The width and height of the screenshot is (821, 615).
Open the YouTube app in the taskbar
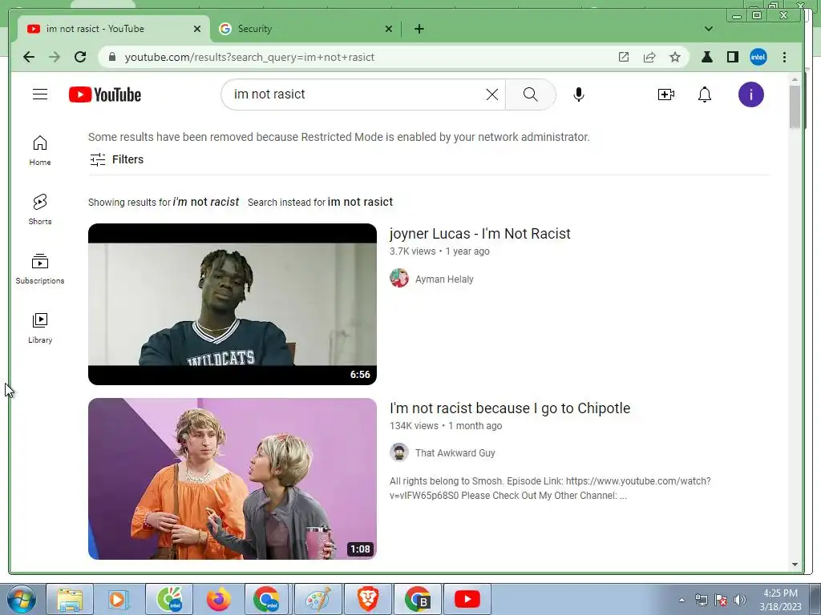pos(467,599)
